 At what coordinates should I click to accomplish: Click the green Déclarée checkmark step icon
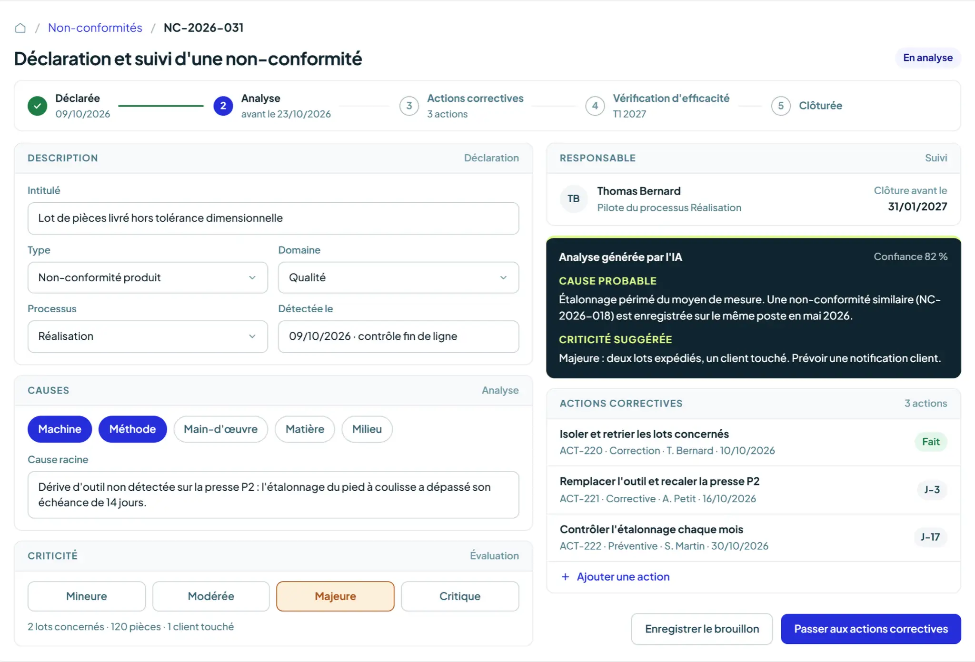point(37,106)
